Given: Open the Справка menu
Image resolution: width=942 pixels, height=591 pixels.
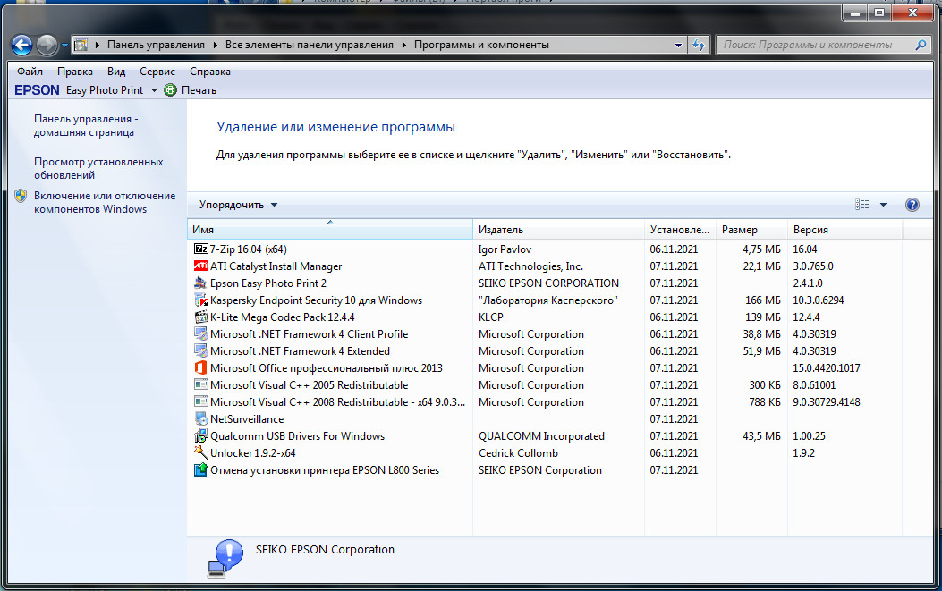Looking at the screenshot, I should (x=209, y=72).
